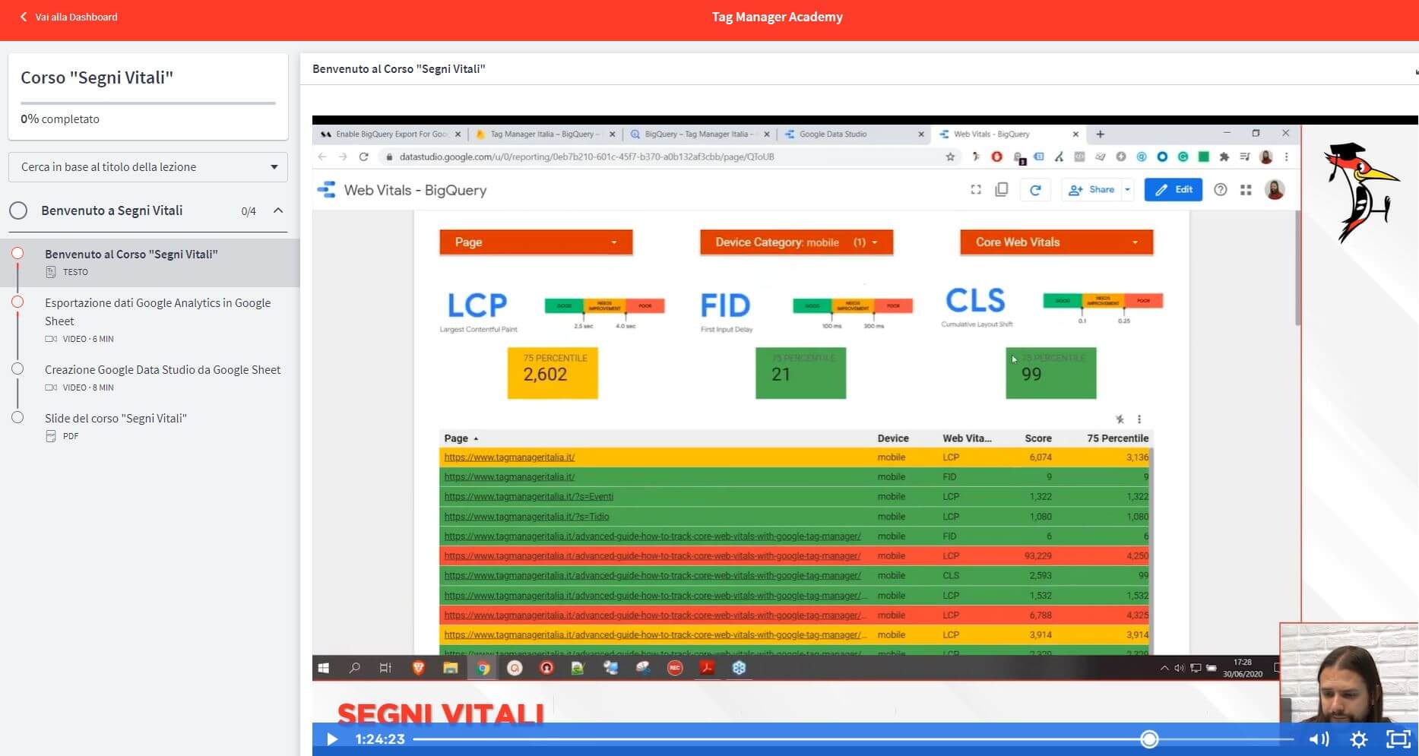This screenshot has width=1419, height=756.
Task: Mark Benvenuto al Corso lesson circle
Action: pos(17,254)
